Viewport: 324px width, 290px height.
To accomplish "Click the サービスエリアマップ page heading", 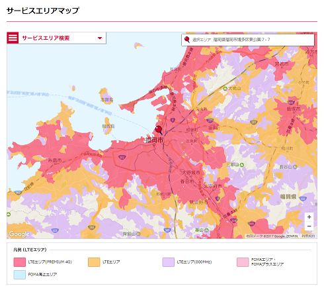I will click(43, 11).
